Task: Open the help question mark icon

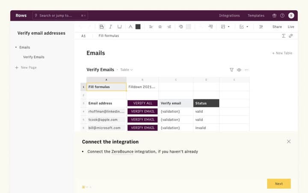Action: click(x=282, y=15)
